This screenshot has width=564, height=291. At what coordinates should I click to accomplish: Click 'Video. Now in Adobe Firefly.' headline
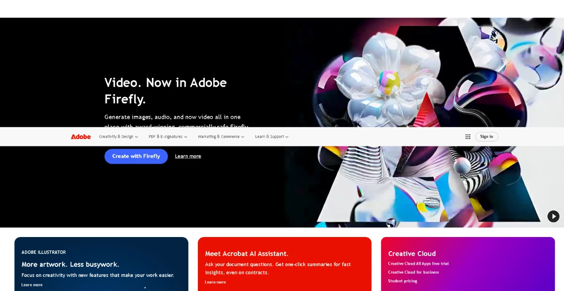coord(165,91)
